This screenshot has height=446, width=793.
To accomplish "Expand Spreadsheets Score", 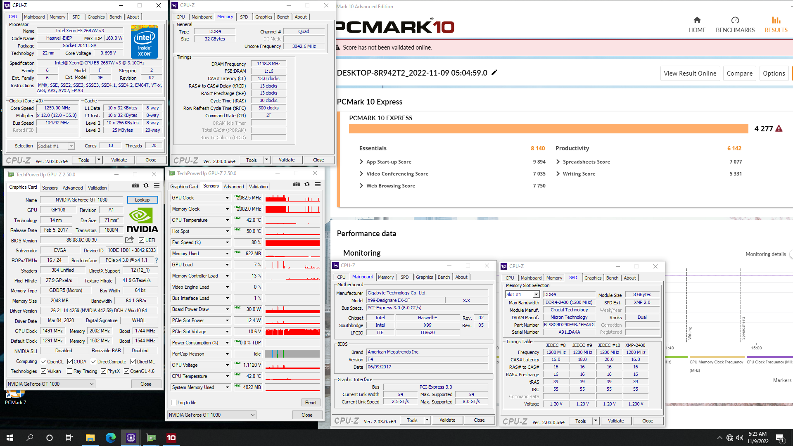I will tap(558, 162).
